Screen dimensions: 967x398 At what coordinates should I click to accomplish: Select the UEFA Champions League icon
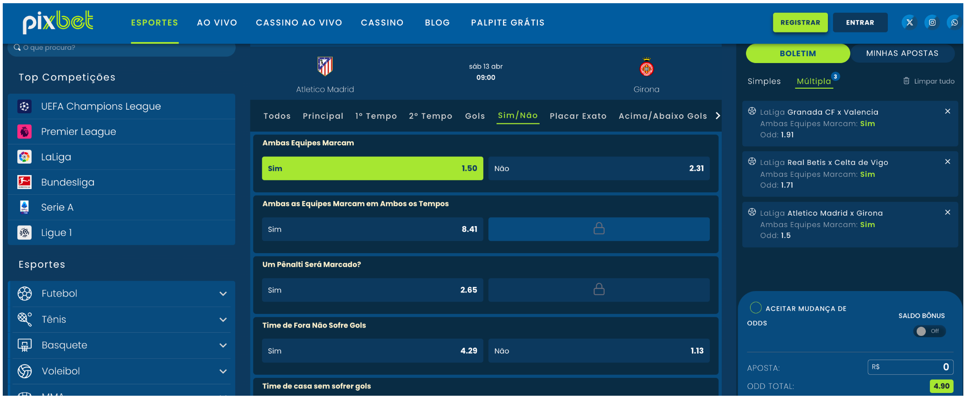(x=25, y=106)
